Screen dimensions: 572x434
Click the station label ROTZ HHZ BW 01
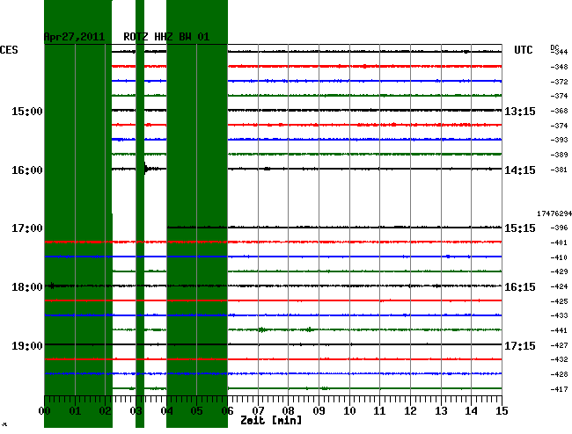click(x=166, y=37)
